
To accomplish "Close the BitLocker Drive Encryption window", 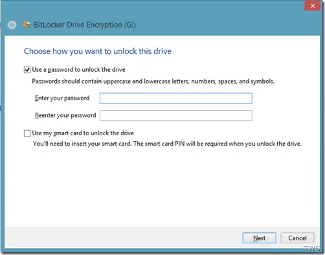I will click(x=312, y=6).
